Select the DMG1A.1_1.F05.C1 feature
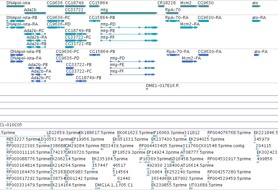 coord(98,188)
